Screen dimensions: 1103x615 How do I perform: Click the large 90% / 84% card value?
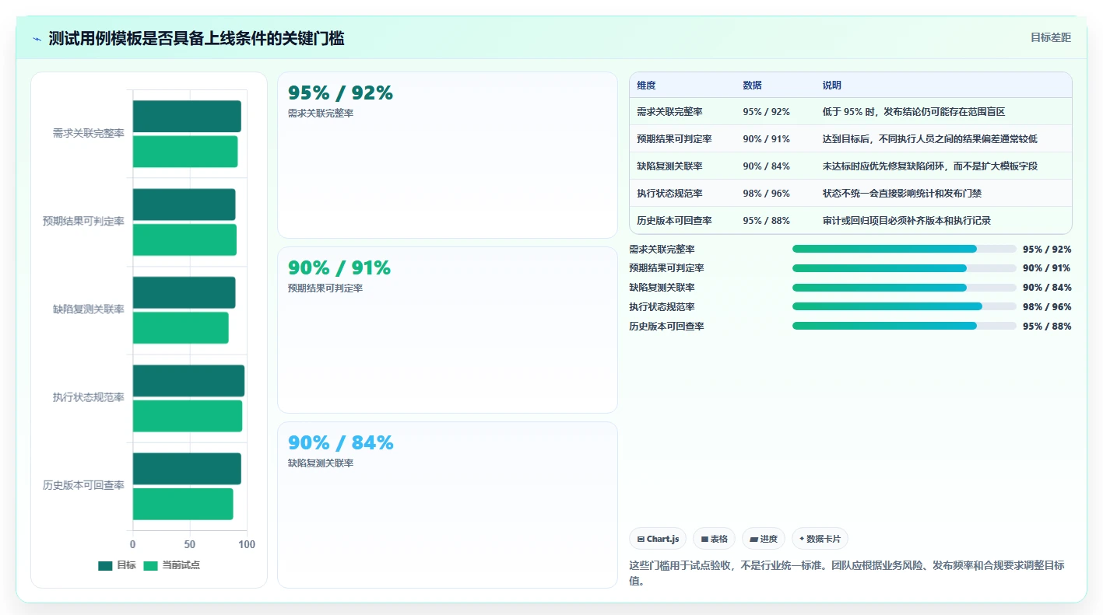tap(340, 443)
